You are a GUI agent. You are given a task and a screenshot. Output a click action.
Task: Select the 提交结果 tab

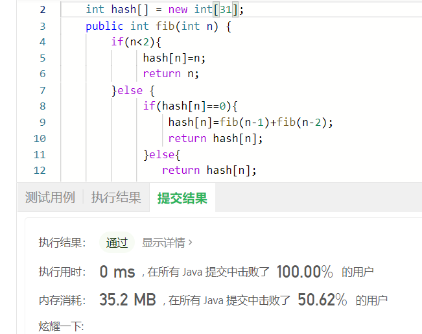click(182, 198)
